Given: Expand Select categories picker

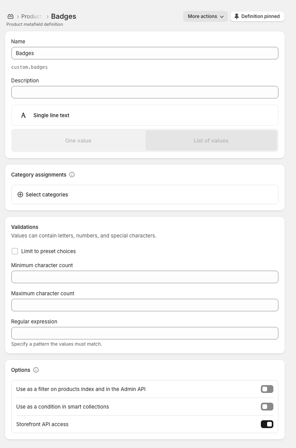Looking at the screenshot, I should tap(47, 195).
